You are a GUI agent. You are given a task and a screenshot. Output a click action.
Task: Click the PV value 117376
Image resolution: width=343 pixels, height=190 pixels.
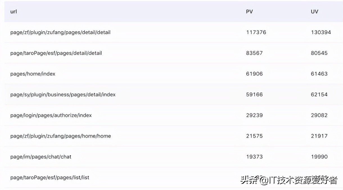256,32
